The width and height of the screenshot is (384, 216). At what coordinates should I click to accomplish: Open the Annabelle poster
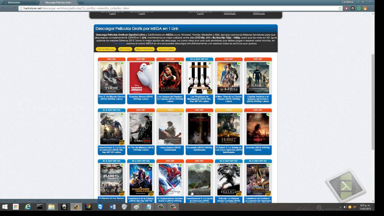(x=199, y=129)
